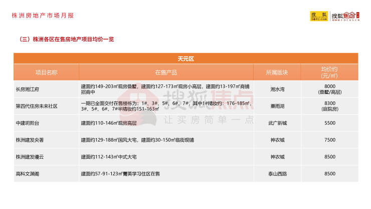Select the 高科文澜阁 project cell
Image resolution: width=371 pixels, height=209 pixels.
[46, 174]
